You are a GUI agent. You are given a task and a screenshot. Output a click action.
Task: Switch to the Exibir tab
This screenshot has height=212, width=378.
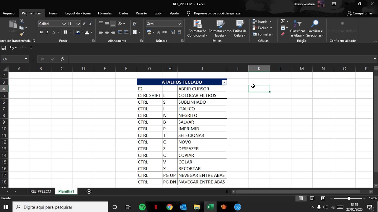159,13
